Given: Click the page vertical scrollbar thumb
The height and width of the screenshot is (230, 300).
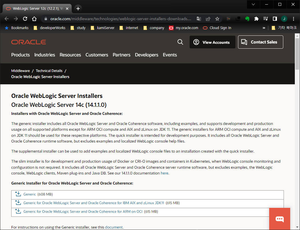Looking at the screenshot, I should click(x=297, y=54).
